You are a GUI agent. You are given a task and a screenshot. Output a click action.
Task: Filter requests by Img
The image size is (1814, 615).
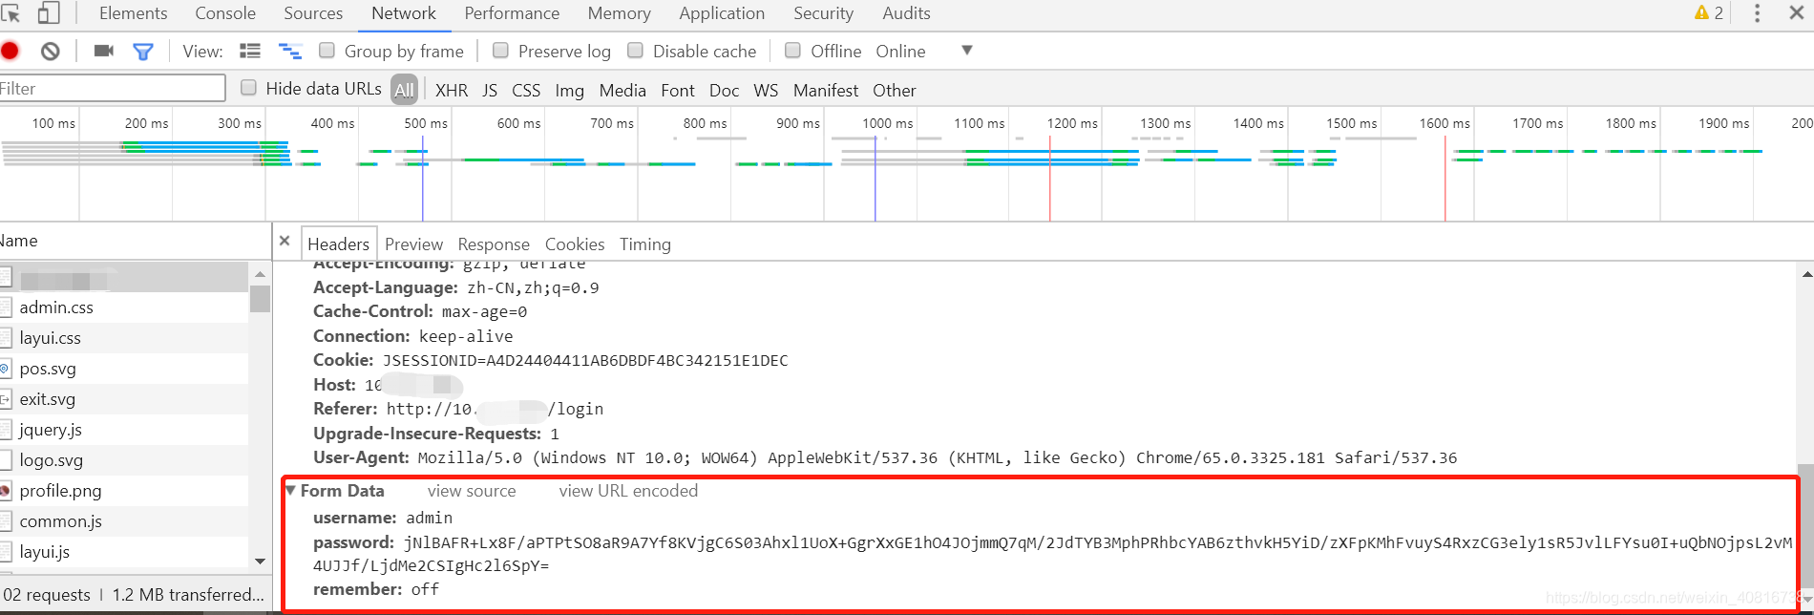[570, 90]
